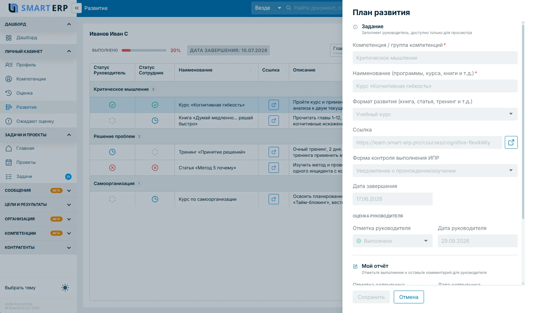The width and height of the screenshot is (535, 313).
Task: Open link for Курс по самоорганизации row
Action: pos(274,199)
